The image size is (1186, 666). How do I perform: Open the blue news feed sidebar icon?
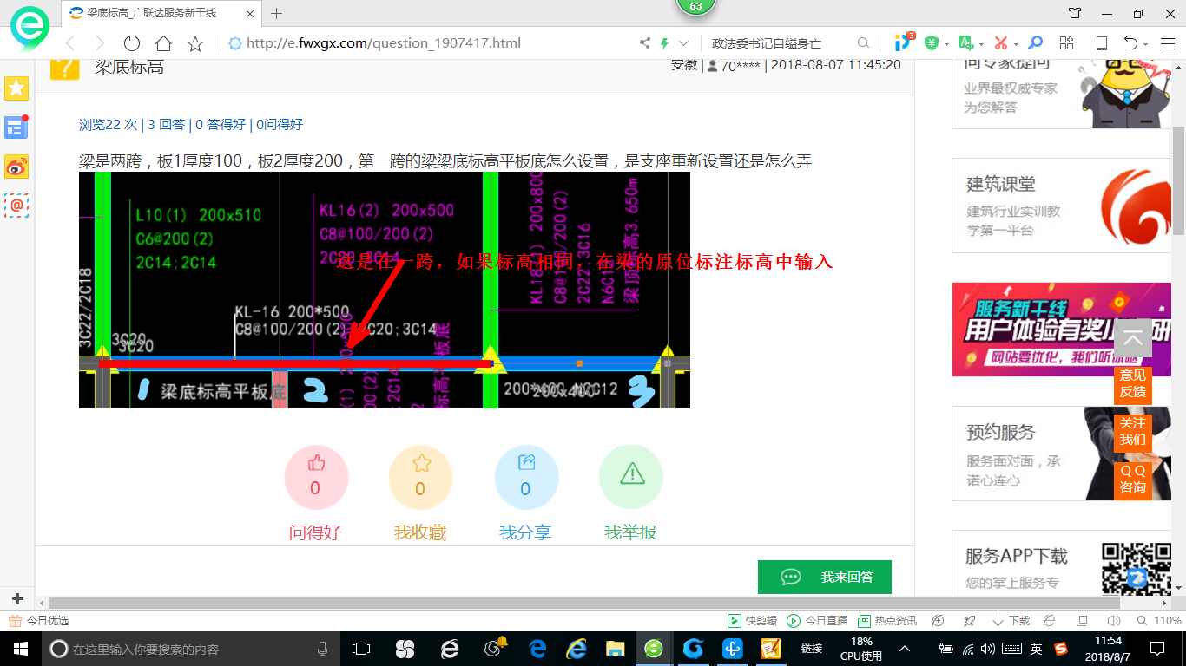16,127
